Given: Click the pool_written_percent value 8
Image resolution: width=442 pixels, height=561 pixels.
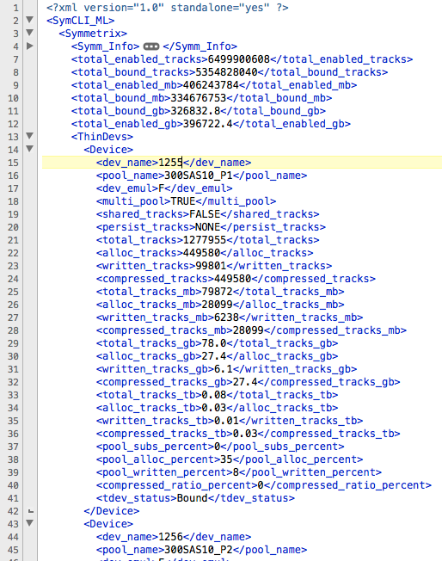Looking at the screenshot, I should [x=236, y=472].
